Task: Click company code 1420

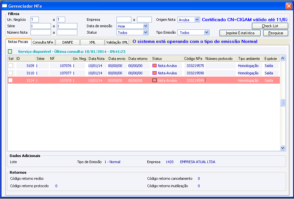Action: point(169,162)
